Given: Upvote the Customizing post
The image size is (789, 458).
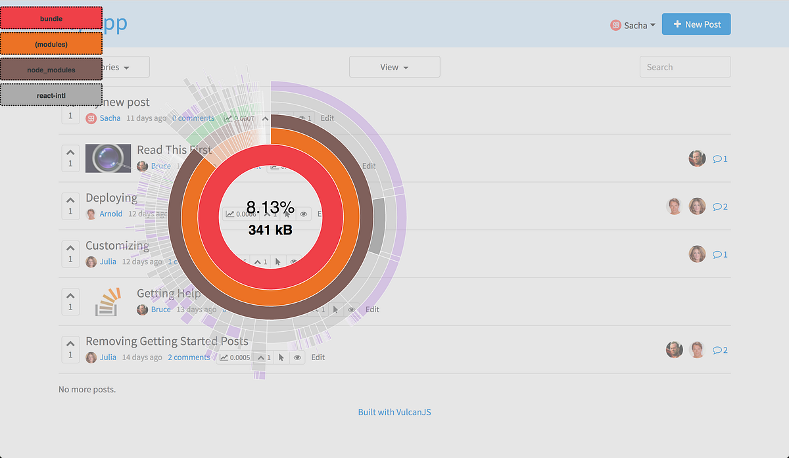Looking at the screenshot, I should point(70,254).
